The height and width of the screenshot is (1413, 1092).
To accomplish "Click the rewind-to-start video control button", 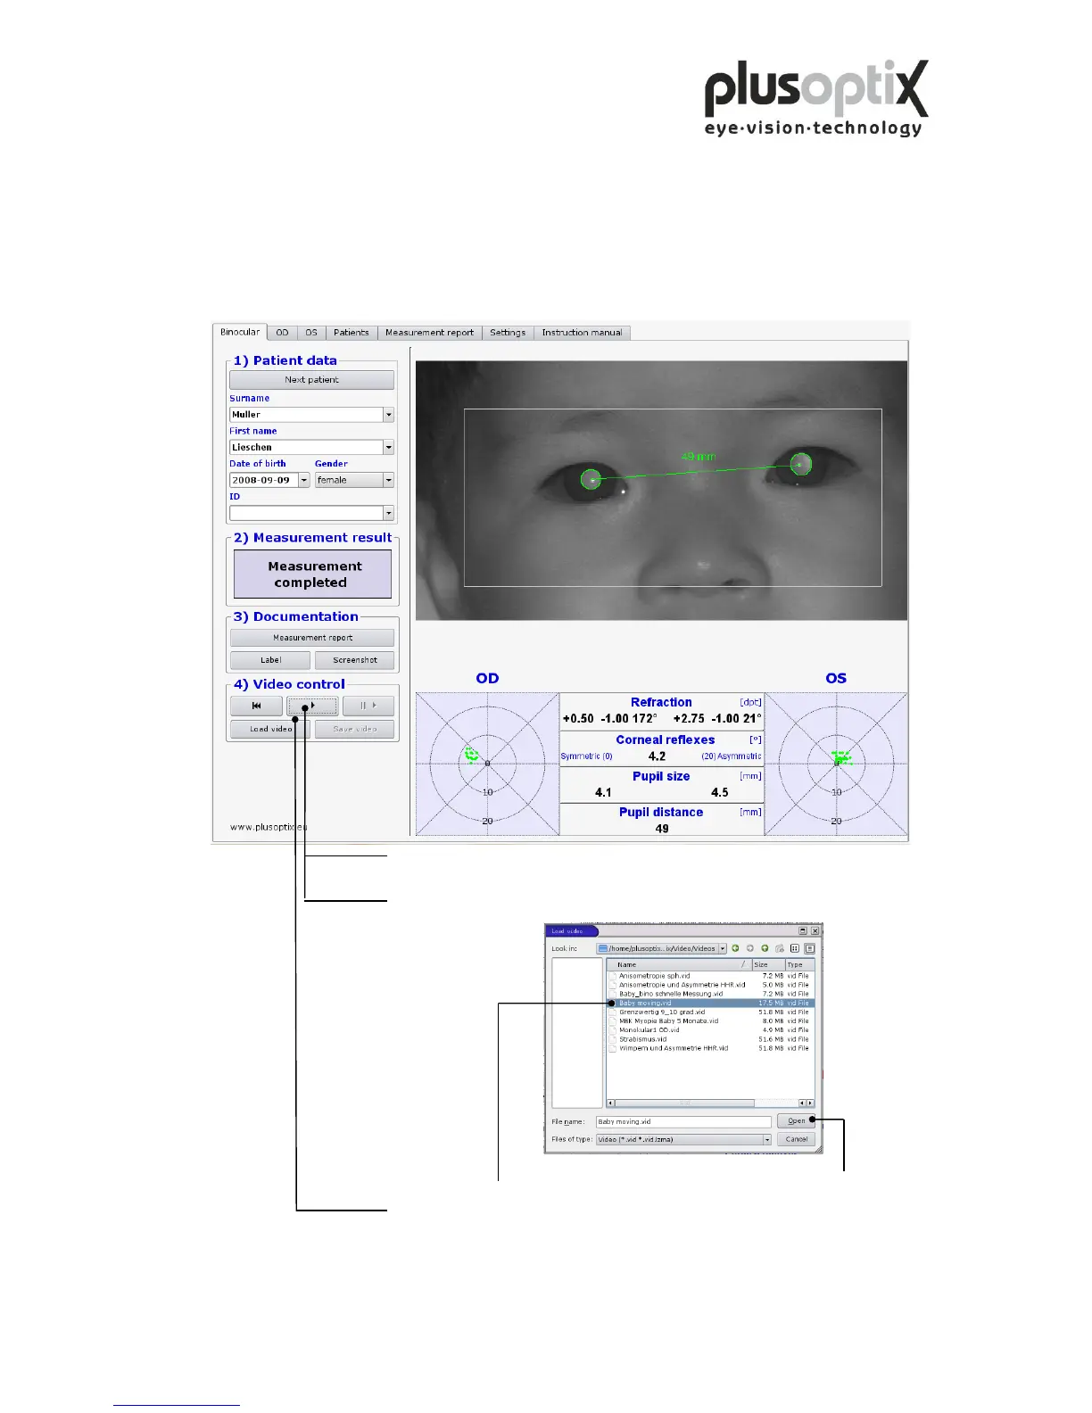I will coord(256,706).
